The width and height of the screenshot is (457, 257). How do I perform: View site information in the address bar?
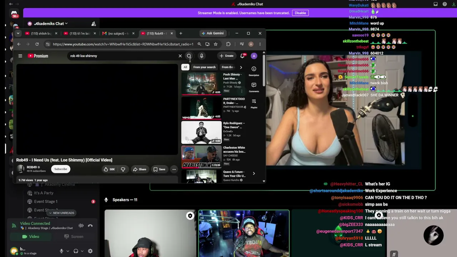(47, 44)
